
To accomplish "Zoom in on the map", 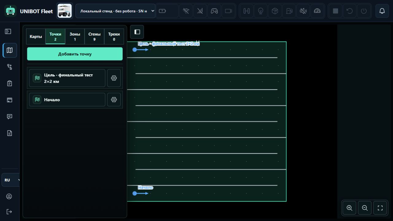I will (349, 208).
